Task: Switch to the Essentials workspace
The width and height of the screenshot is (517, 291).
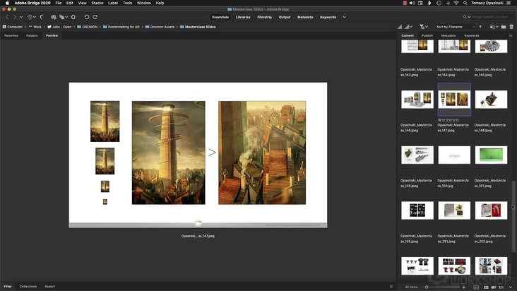Action: 220,17
